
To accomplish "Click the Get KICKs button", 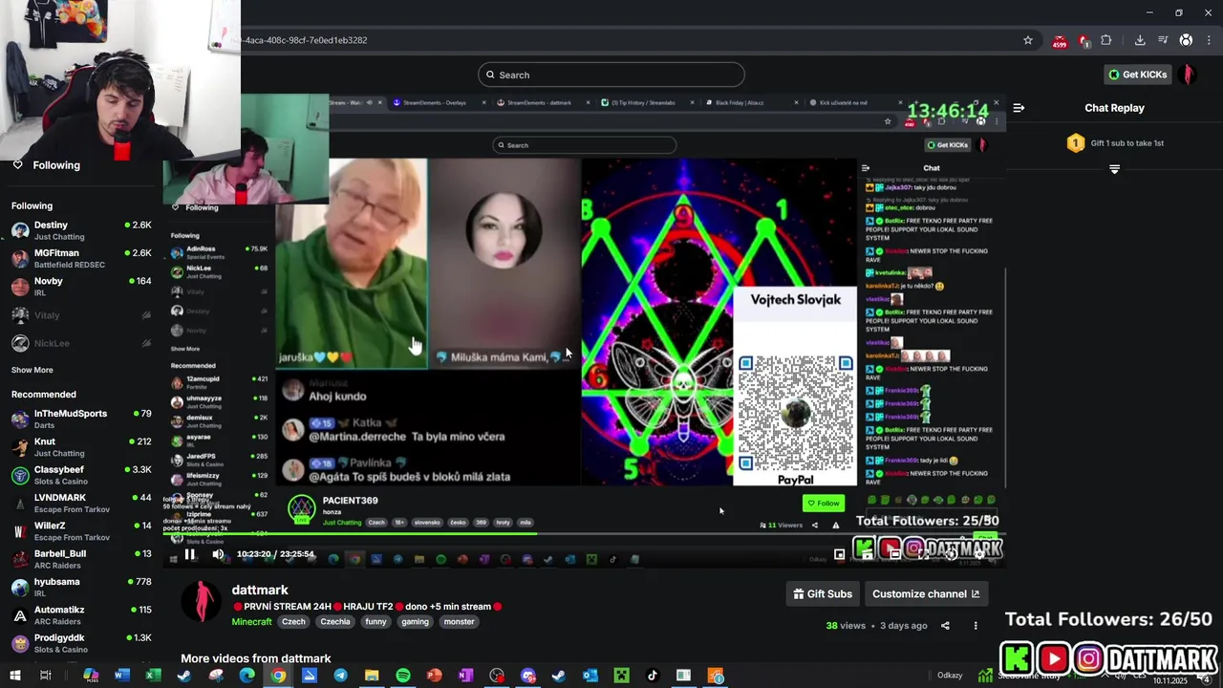I will 1136,75.
